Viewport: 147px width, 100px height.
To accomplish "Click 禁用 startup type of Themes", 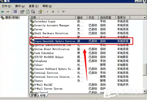I will pyautogui.click(x=103, y=81).
